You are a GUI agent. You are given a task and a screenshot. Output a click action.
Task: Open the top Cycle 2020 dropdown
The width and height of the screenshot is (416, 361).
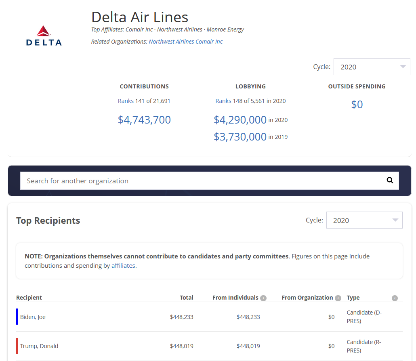tap(372, 67)
